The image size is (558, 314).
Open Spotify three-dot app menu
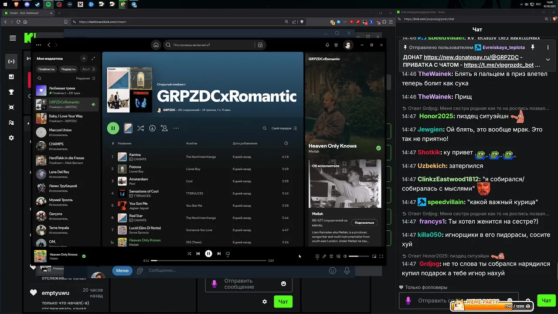39,45
